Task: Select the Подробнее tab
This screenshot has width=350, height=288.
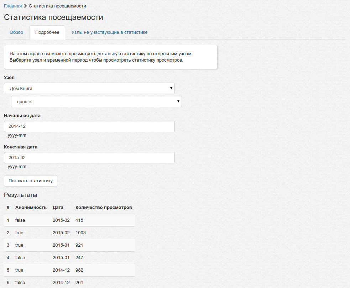Action: [47, 32]
